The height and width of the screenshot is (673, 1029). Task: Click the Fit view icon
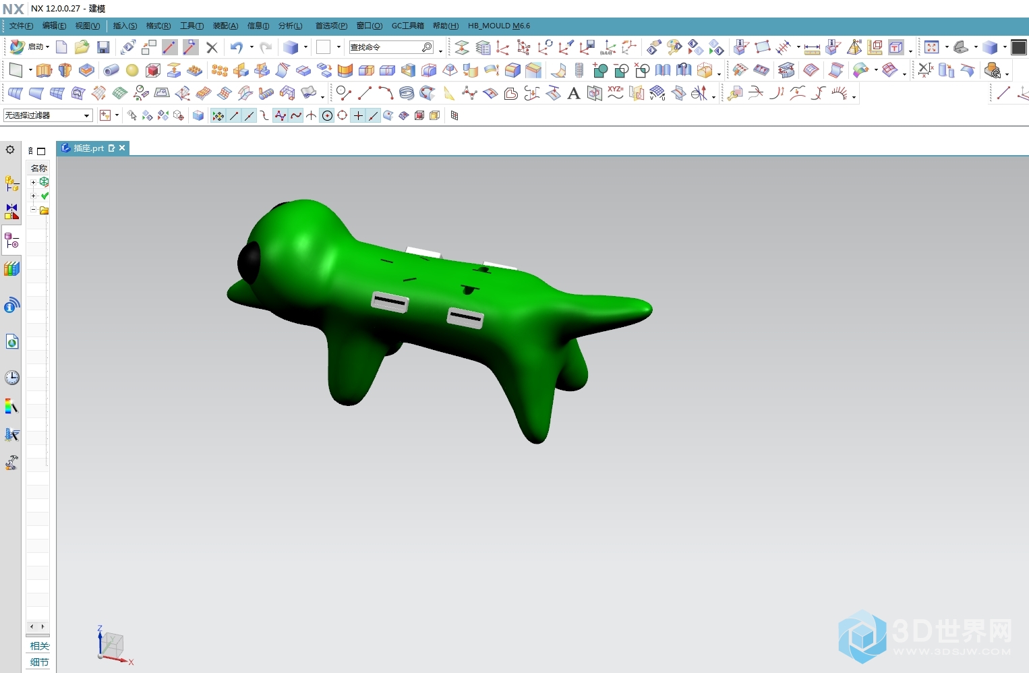[932, 47]
